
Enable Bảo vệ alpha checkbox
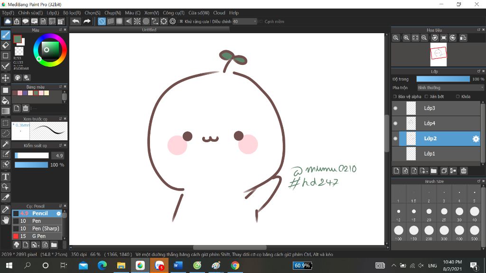pyautogui.click(x=395, y=97)
